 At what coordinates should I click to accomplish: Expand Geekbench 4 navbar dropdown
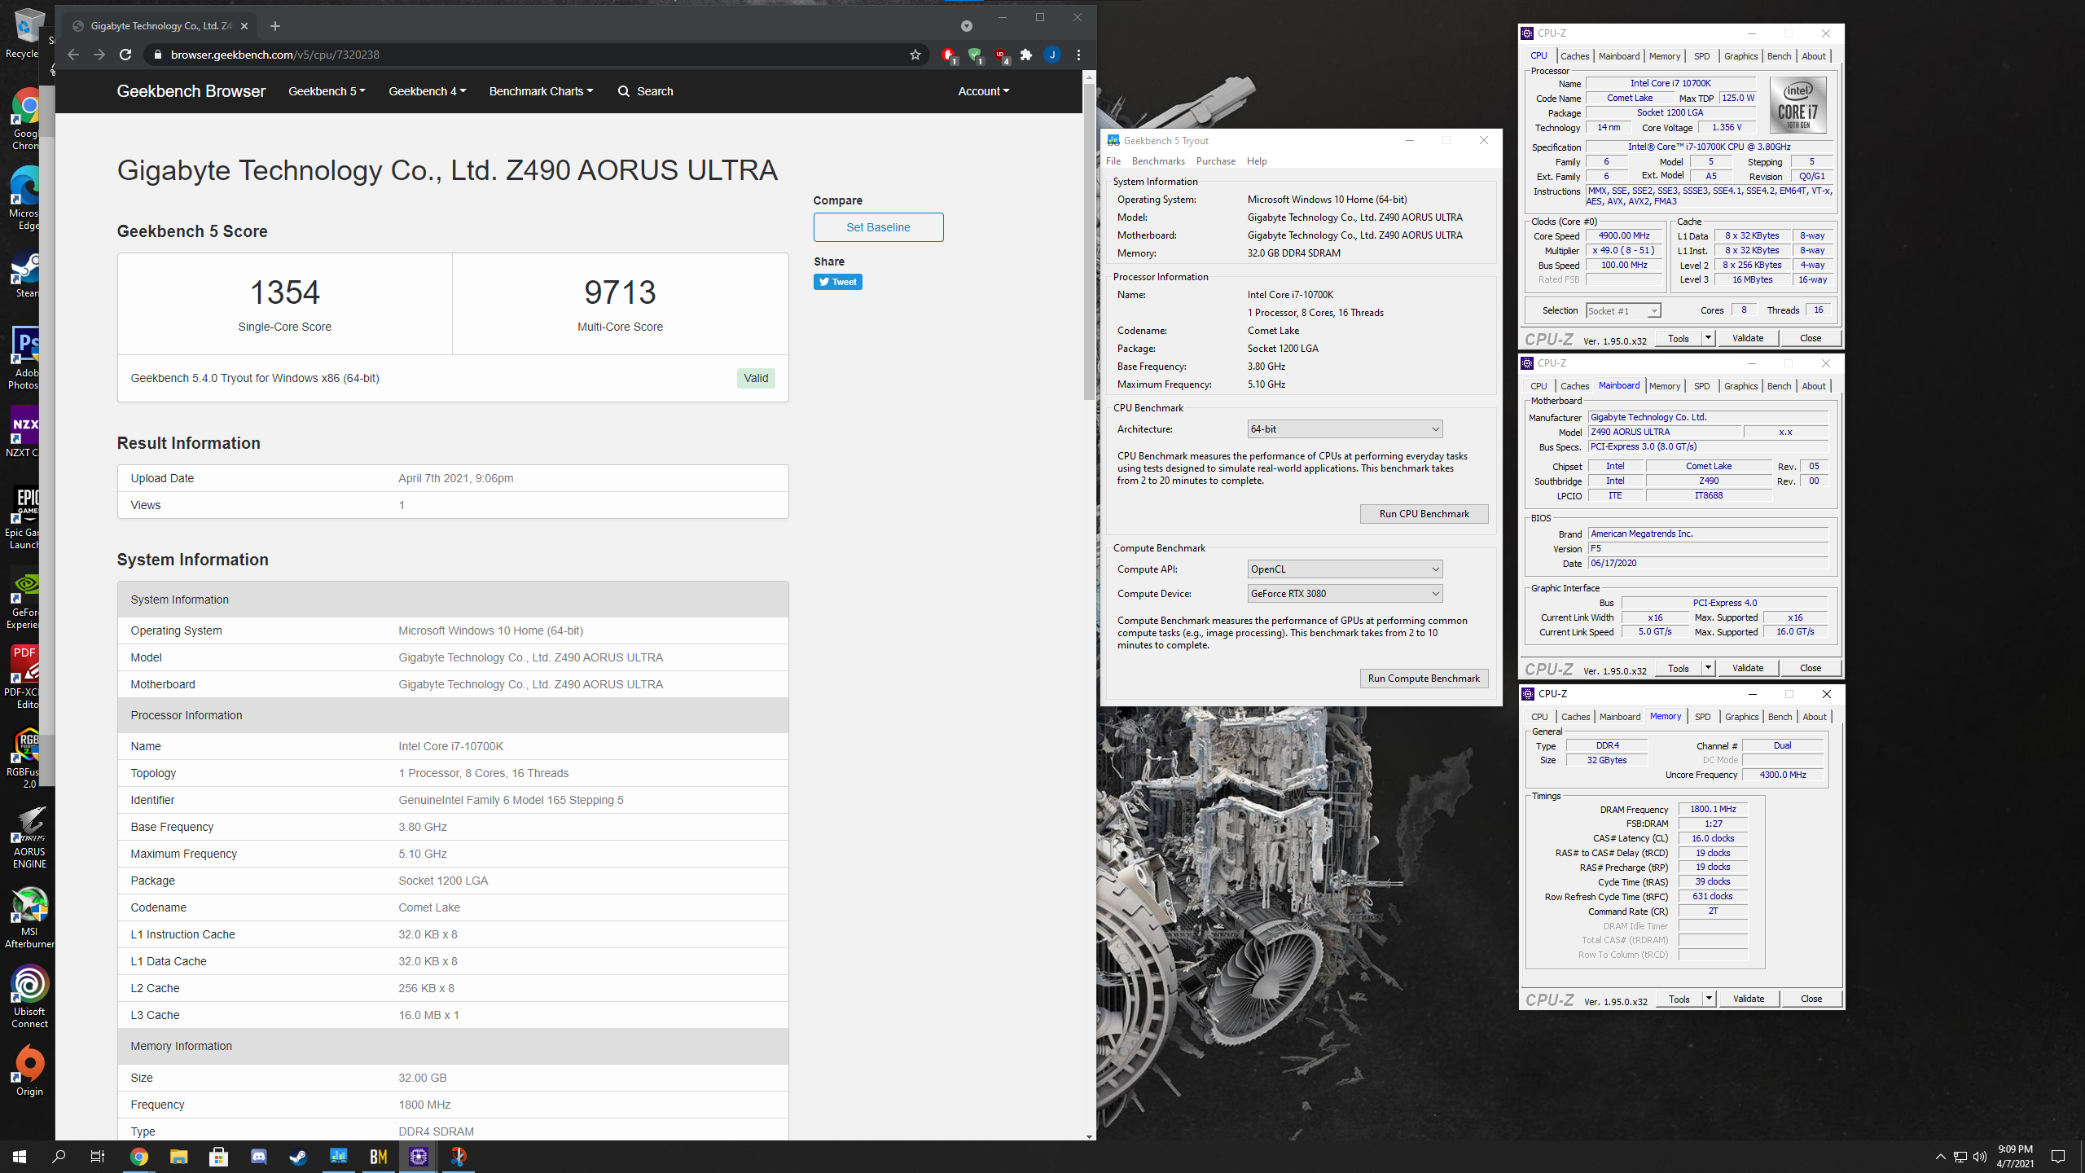coord(427,91)
